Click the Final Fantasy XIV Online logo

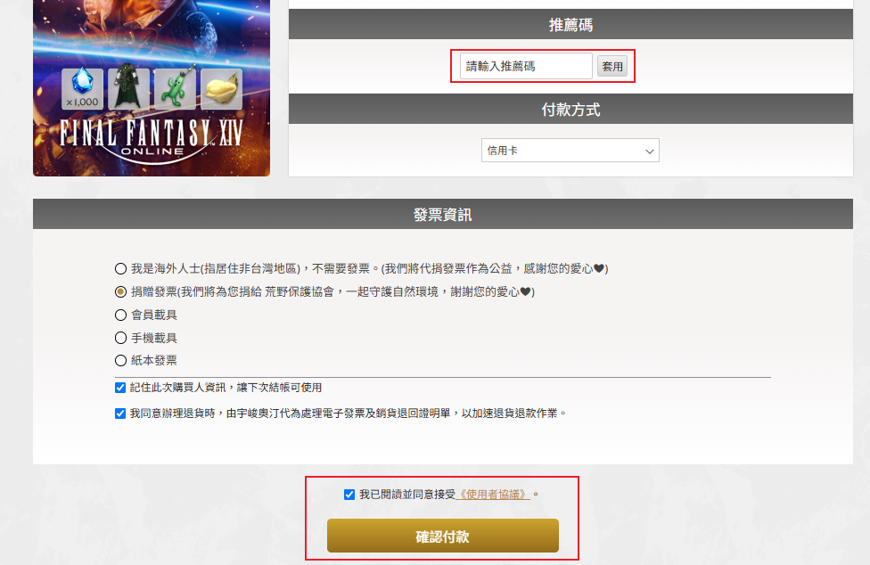[152, 136]
